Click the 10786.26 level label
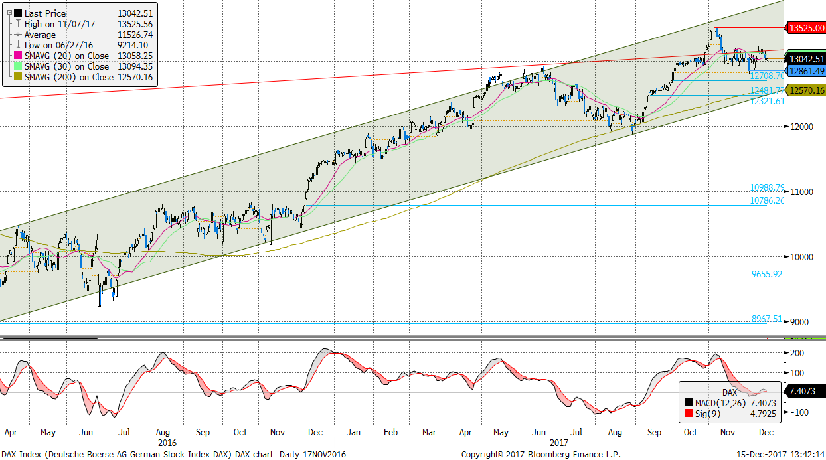 tap(767, 200)
